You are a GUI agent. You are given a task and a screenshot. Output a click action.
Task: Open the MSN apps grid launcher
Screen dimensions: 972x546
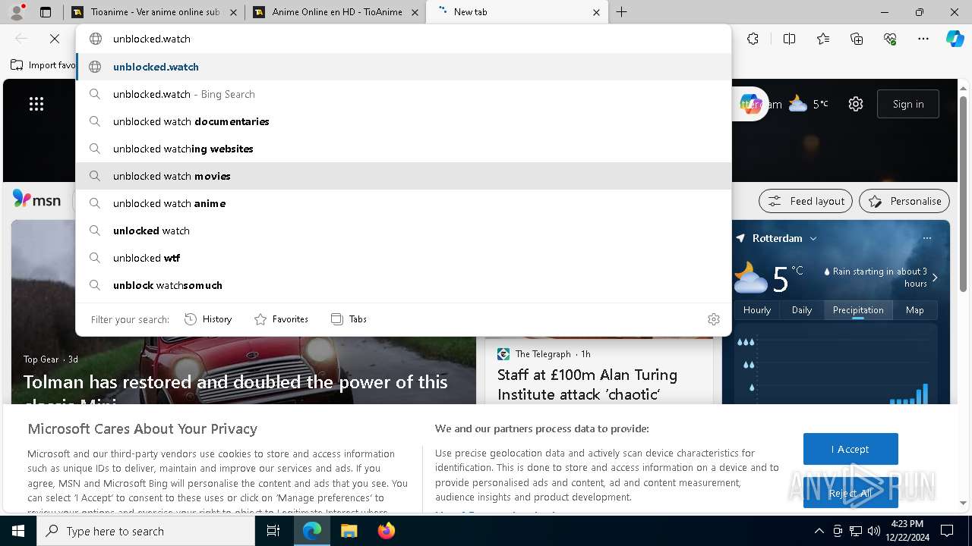(36, 104)
